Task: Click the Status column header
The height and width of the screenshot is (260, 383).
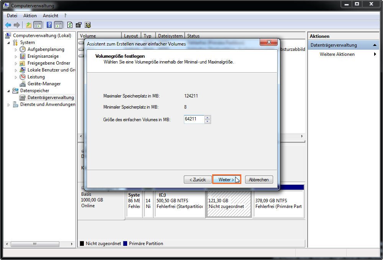Action: coord(245,36)
